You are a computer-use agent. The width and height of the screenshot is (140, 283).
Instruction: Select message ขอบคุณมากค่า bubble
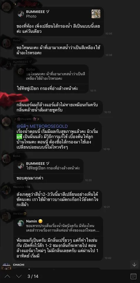click(48, 178)
